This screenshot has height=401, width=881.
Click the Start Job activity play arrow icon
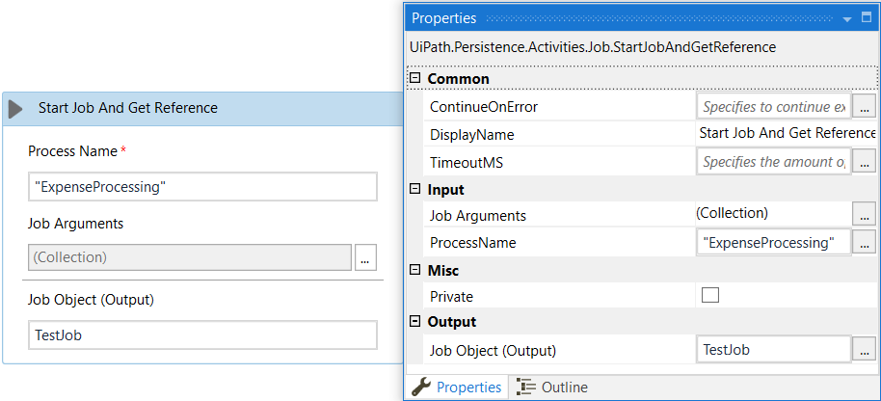[15, 109]
